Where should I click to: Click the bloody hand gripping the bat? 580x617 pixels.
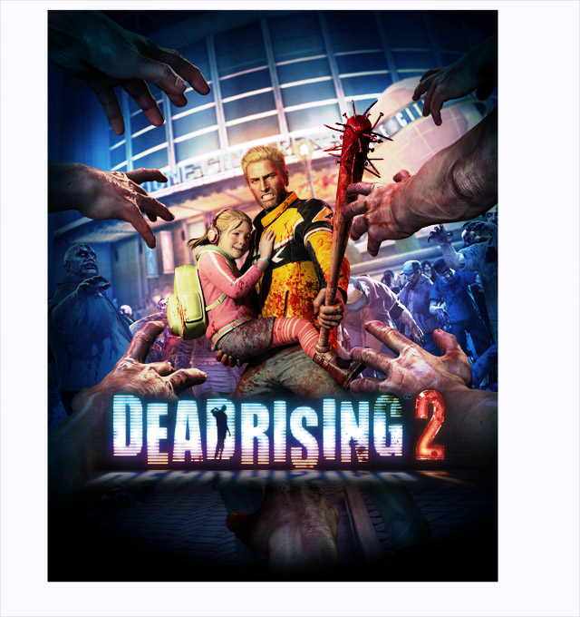[331, 311]
